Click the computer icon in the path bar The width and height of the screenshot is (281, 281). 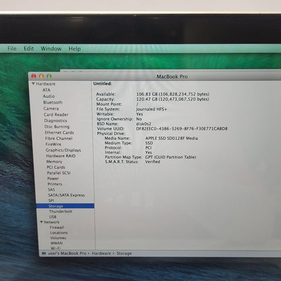point(44,253)
